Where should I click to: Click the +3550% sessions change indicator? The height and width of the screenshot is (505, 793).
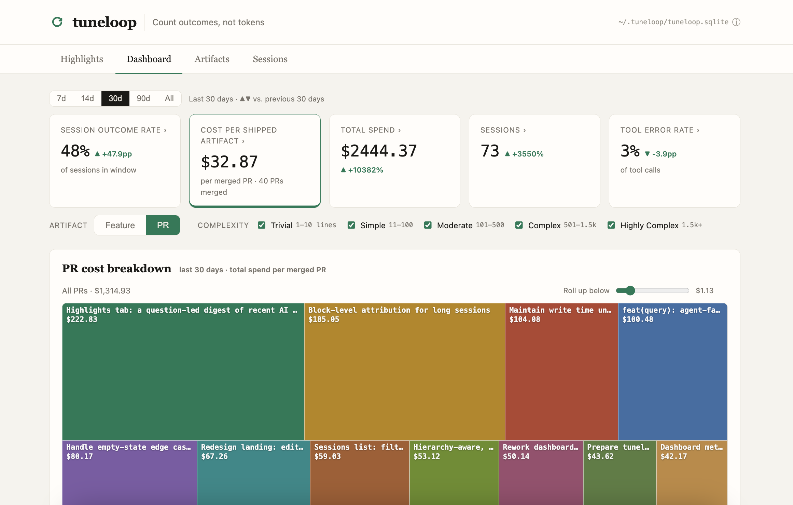pyautogui.click(x=524, y=154)
